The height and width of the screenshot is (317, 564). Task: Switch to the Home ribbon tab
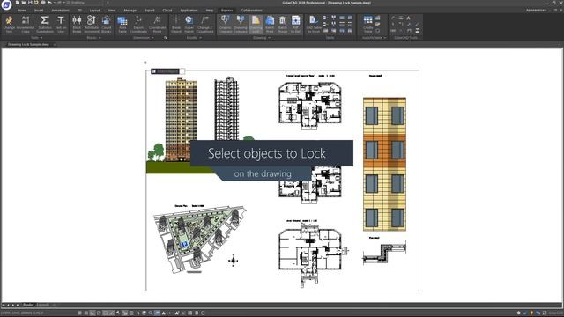tap(22, 11)
